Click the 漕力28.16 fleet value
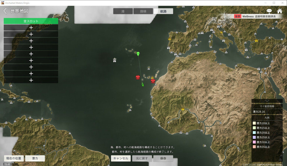This screenshot has width=287, height=166. pyautogui.click(x=259, y=112)
